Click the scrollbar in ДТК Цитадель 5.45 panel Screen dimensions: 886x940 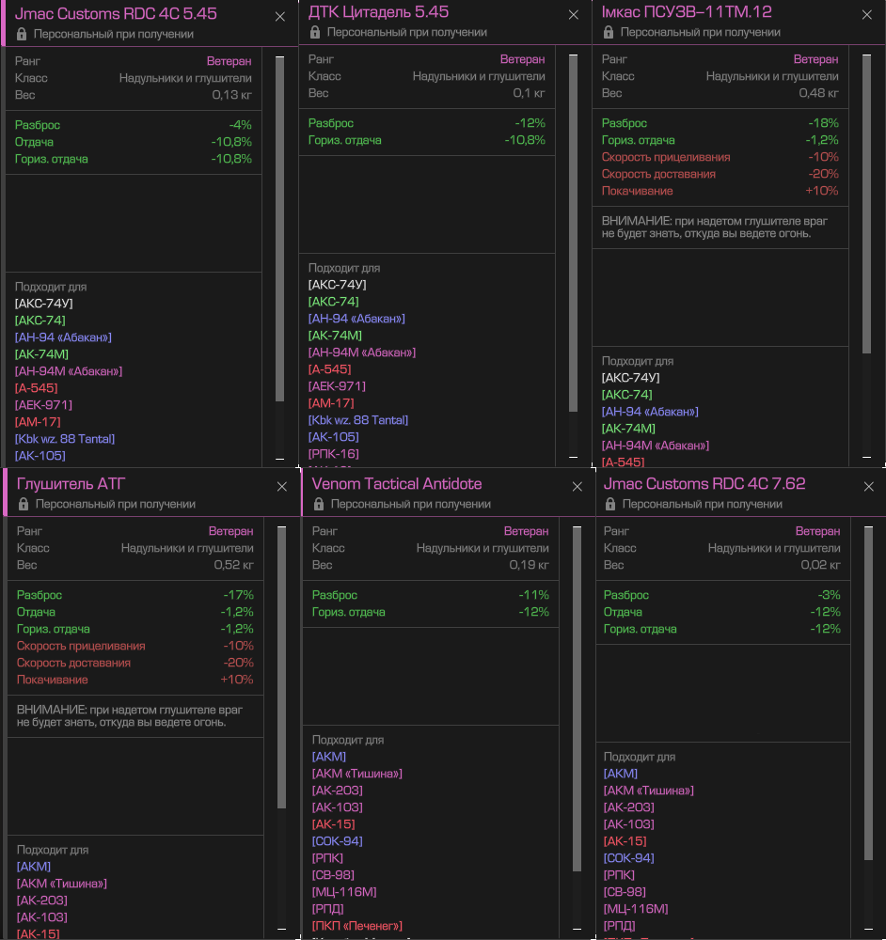coord(573,233)
